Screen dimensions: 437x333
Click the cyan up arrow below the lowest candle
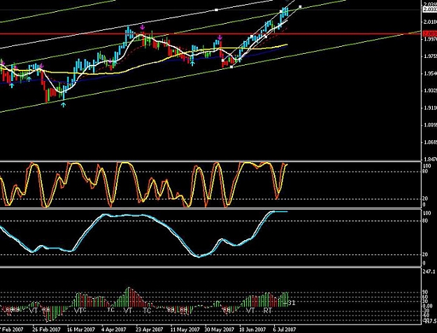point(64,105)
